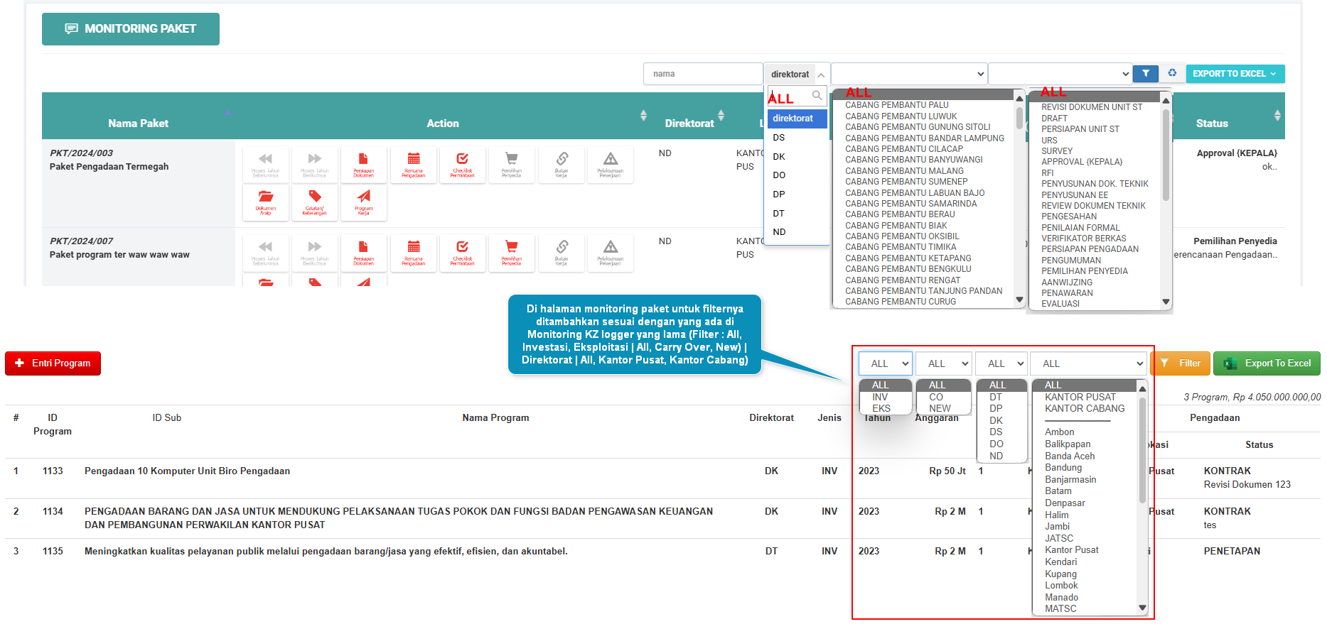This screenshot has width=1327, height=624.
Task: Click Checklist Permintaan icon for PKT/2024/007
Action: (462, 253)
